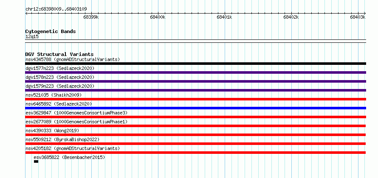Open nsv521035 (Shaikh2009) label

tap(54, 95)
